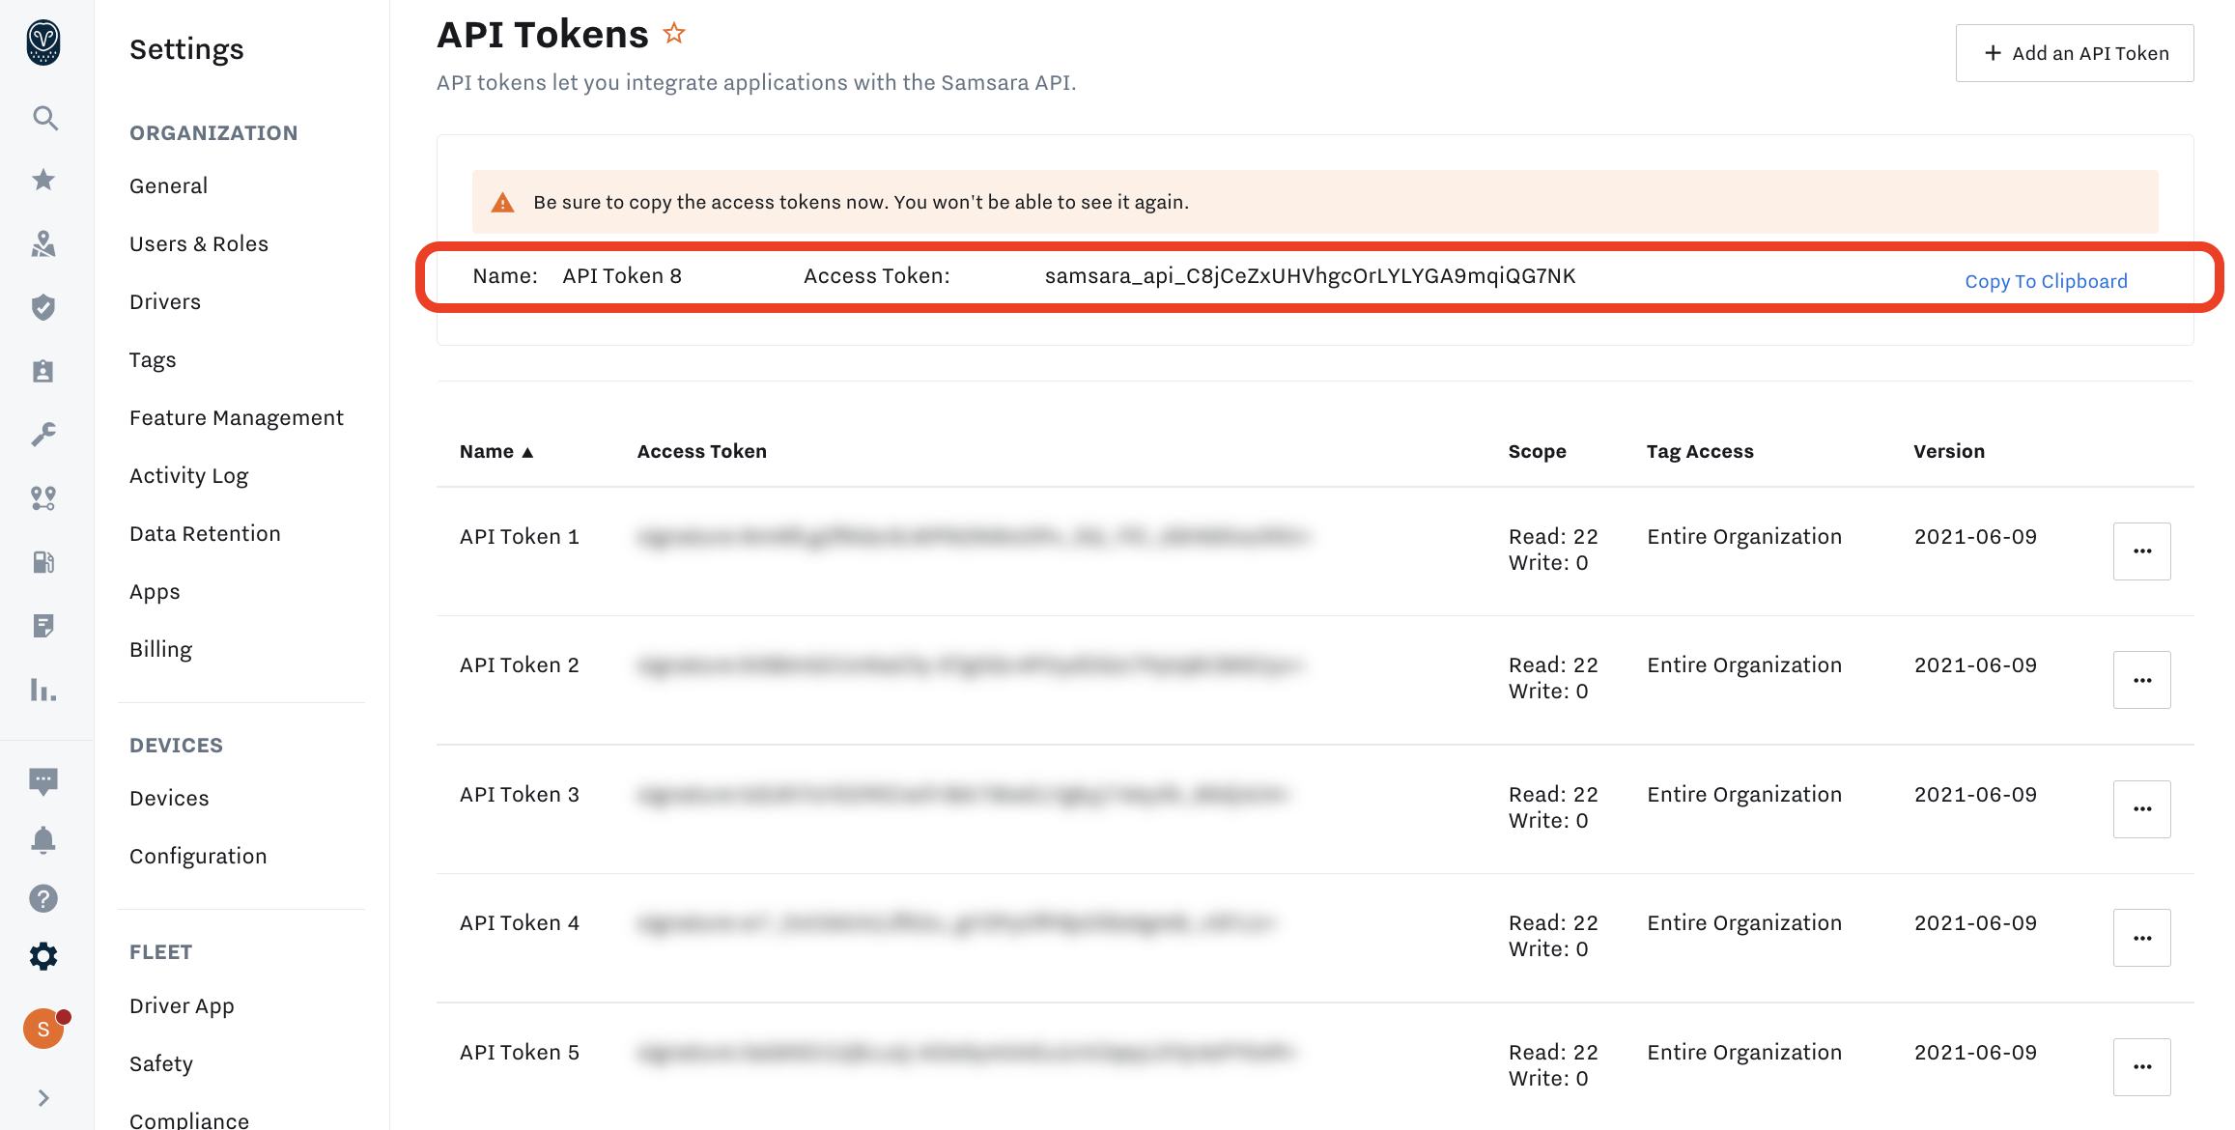Click Copy To Clipboard link
This screenshot has width=2235, height=1130.
tap(2046, 281)
